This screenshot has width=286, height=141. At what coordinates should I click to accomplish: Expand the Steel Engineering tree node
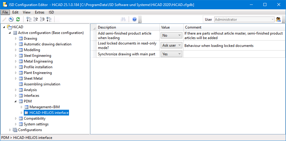[x=16, y=56]
